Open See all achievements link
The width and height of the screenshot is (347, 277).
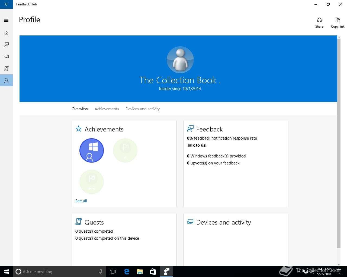tap(81, 201)
